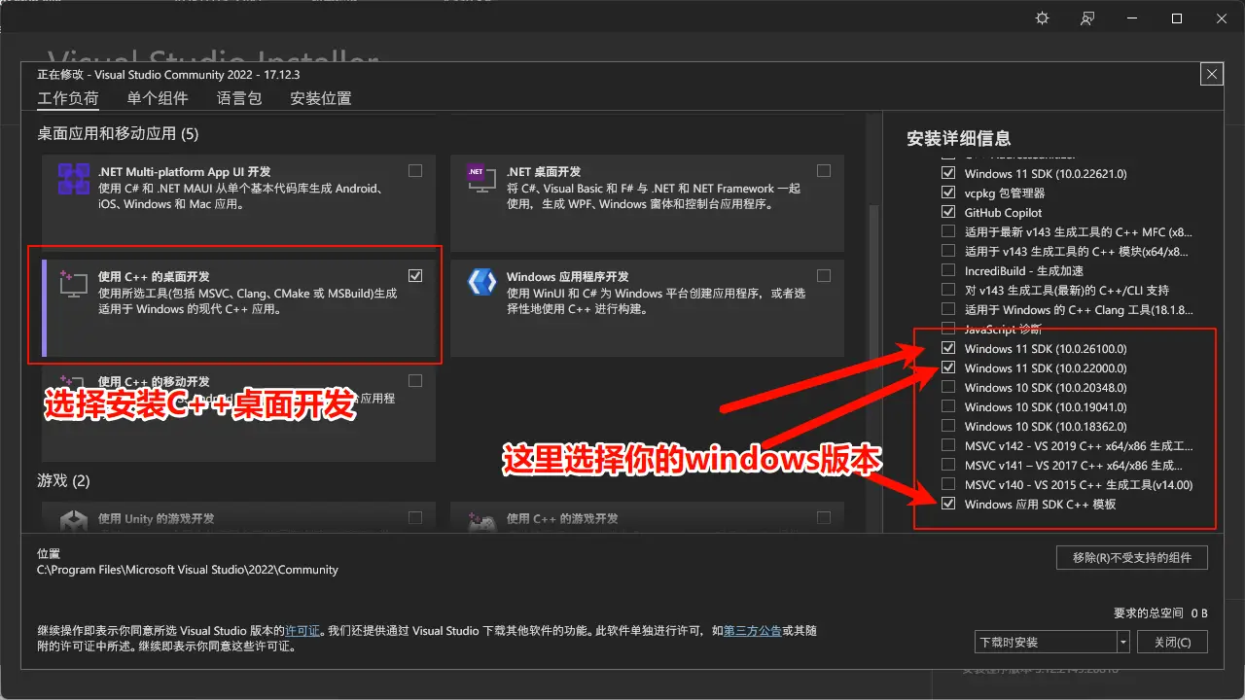Check MSVC v141 - VS 2017 build tools
This screenshot has width=1245, height=700.
[948, 465]
